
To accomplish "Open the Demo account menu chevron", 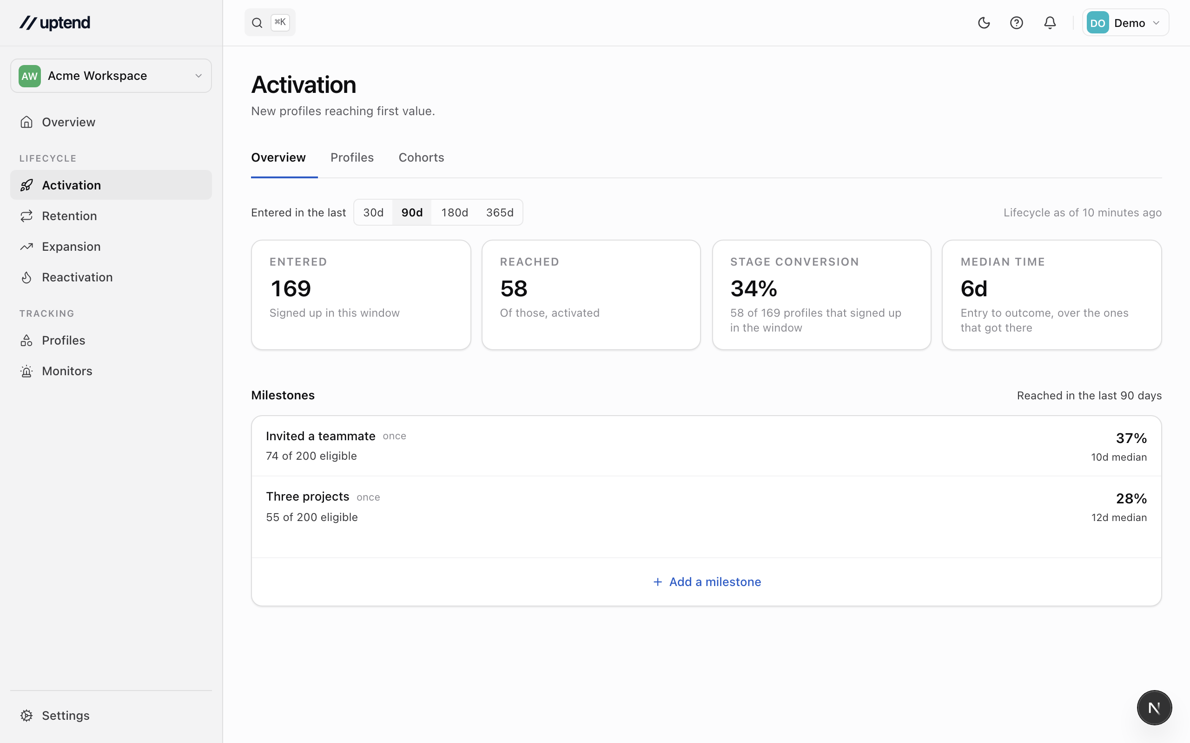I will tap(1156, 23).
